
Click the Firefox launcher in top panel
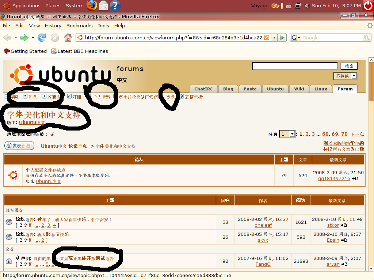(x=92, y=5)
